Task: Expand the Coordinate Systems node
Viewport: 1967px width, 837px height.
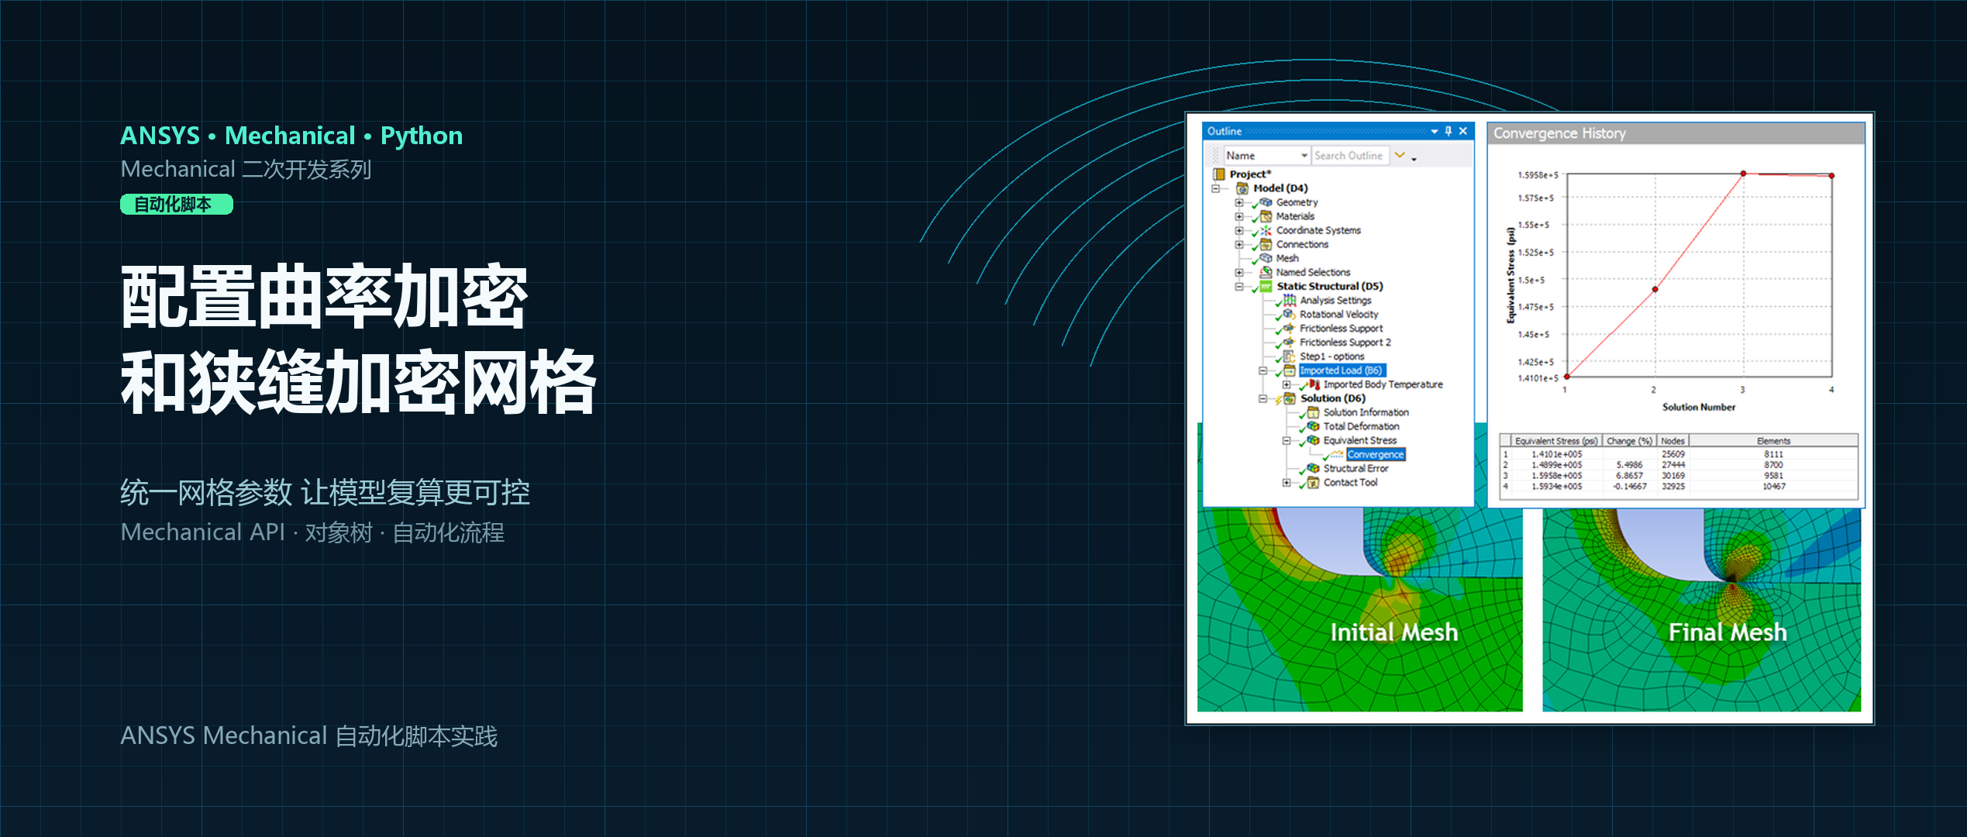Action: (1239, 230)
